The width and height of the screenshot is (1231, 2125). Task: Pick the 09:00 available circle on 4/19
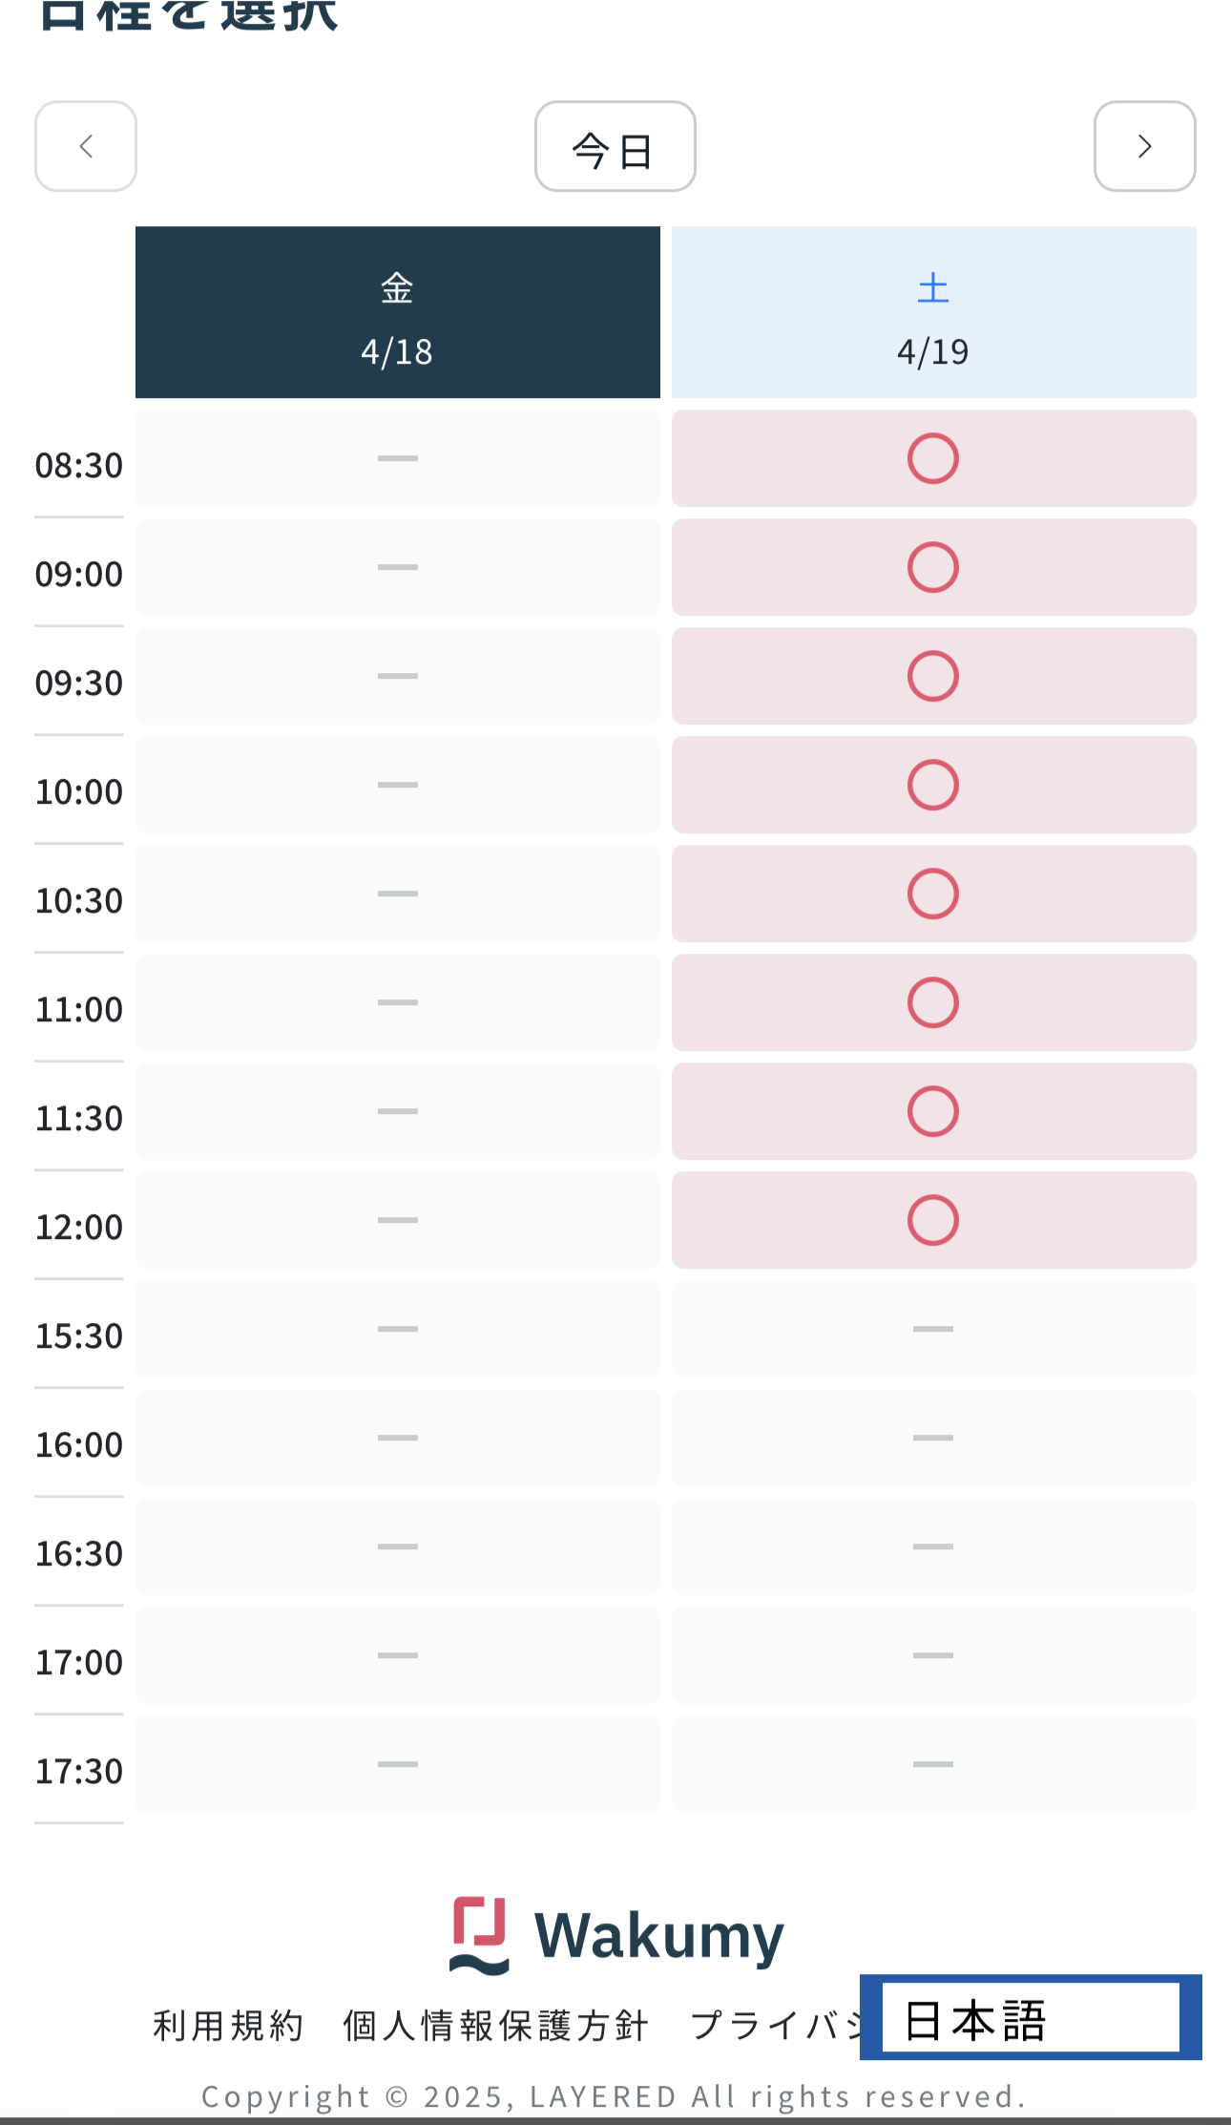933,567
